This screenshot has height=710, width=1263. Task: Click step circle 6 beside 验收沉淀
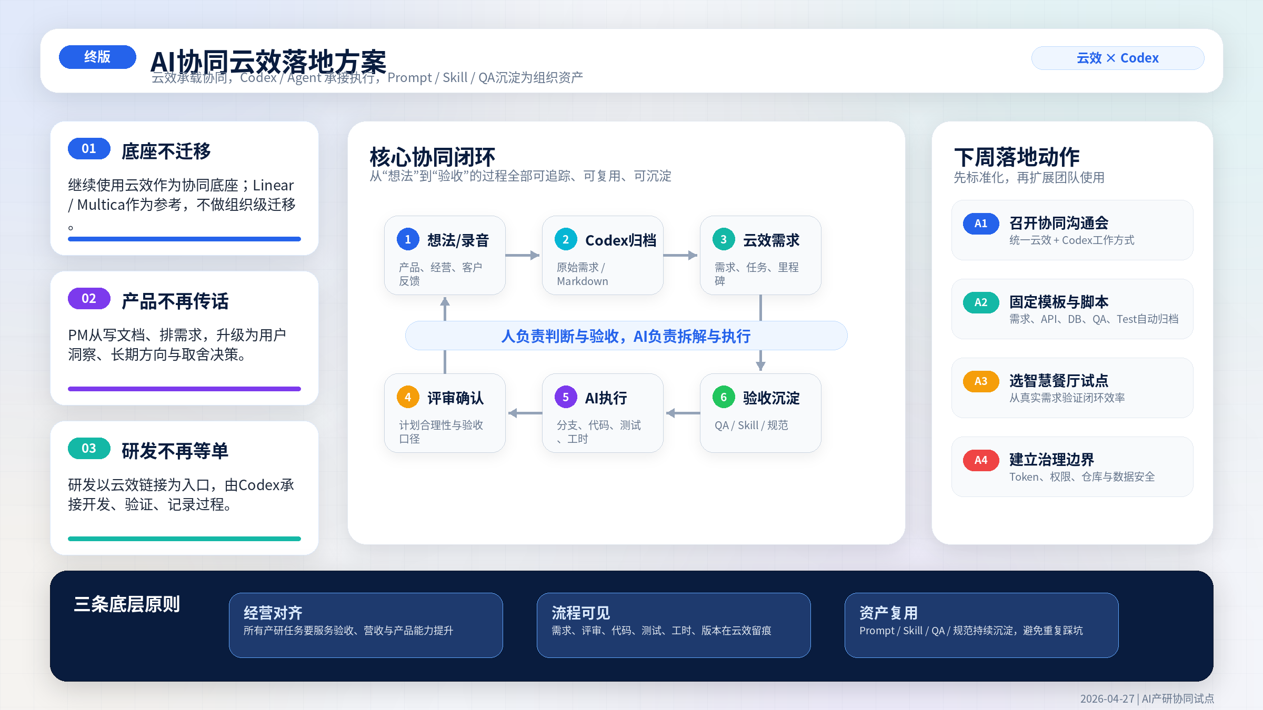pyautogui.click(x=724, y=397)
